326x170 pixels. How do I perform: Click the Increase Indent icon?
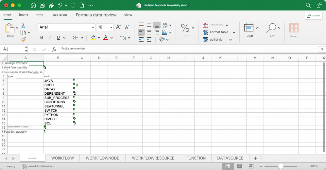point(149,39)
